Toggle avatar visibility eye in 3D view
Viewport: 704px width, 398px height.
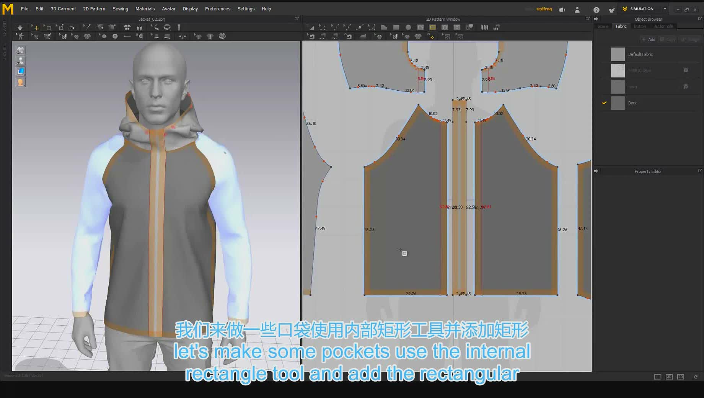click(21, 61)
